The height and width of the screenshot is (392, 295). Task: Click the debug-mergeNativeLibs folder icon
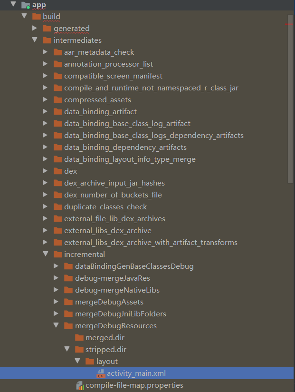[68, 290]
